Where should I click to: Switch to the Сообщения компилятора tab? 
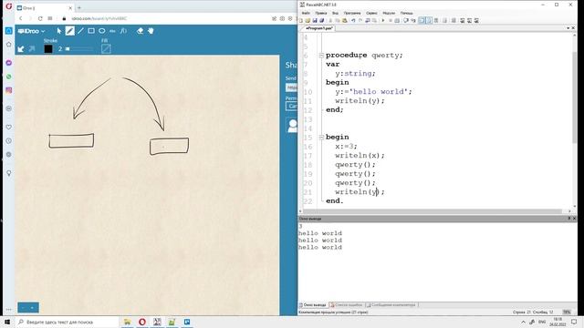tap(391, 305)
